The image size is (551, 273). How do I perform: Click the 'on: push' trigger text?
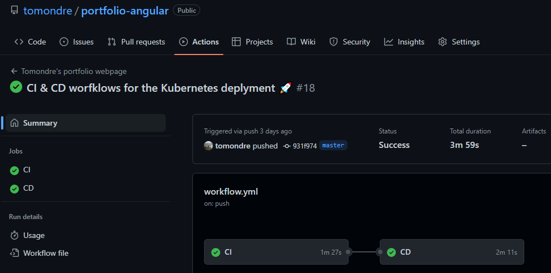[x=216, y=203]
